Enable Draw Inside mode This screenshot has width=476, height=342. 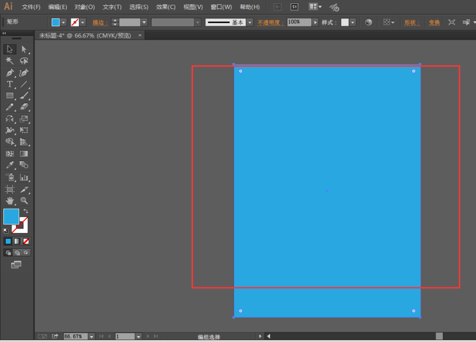coord(26,253)
